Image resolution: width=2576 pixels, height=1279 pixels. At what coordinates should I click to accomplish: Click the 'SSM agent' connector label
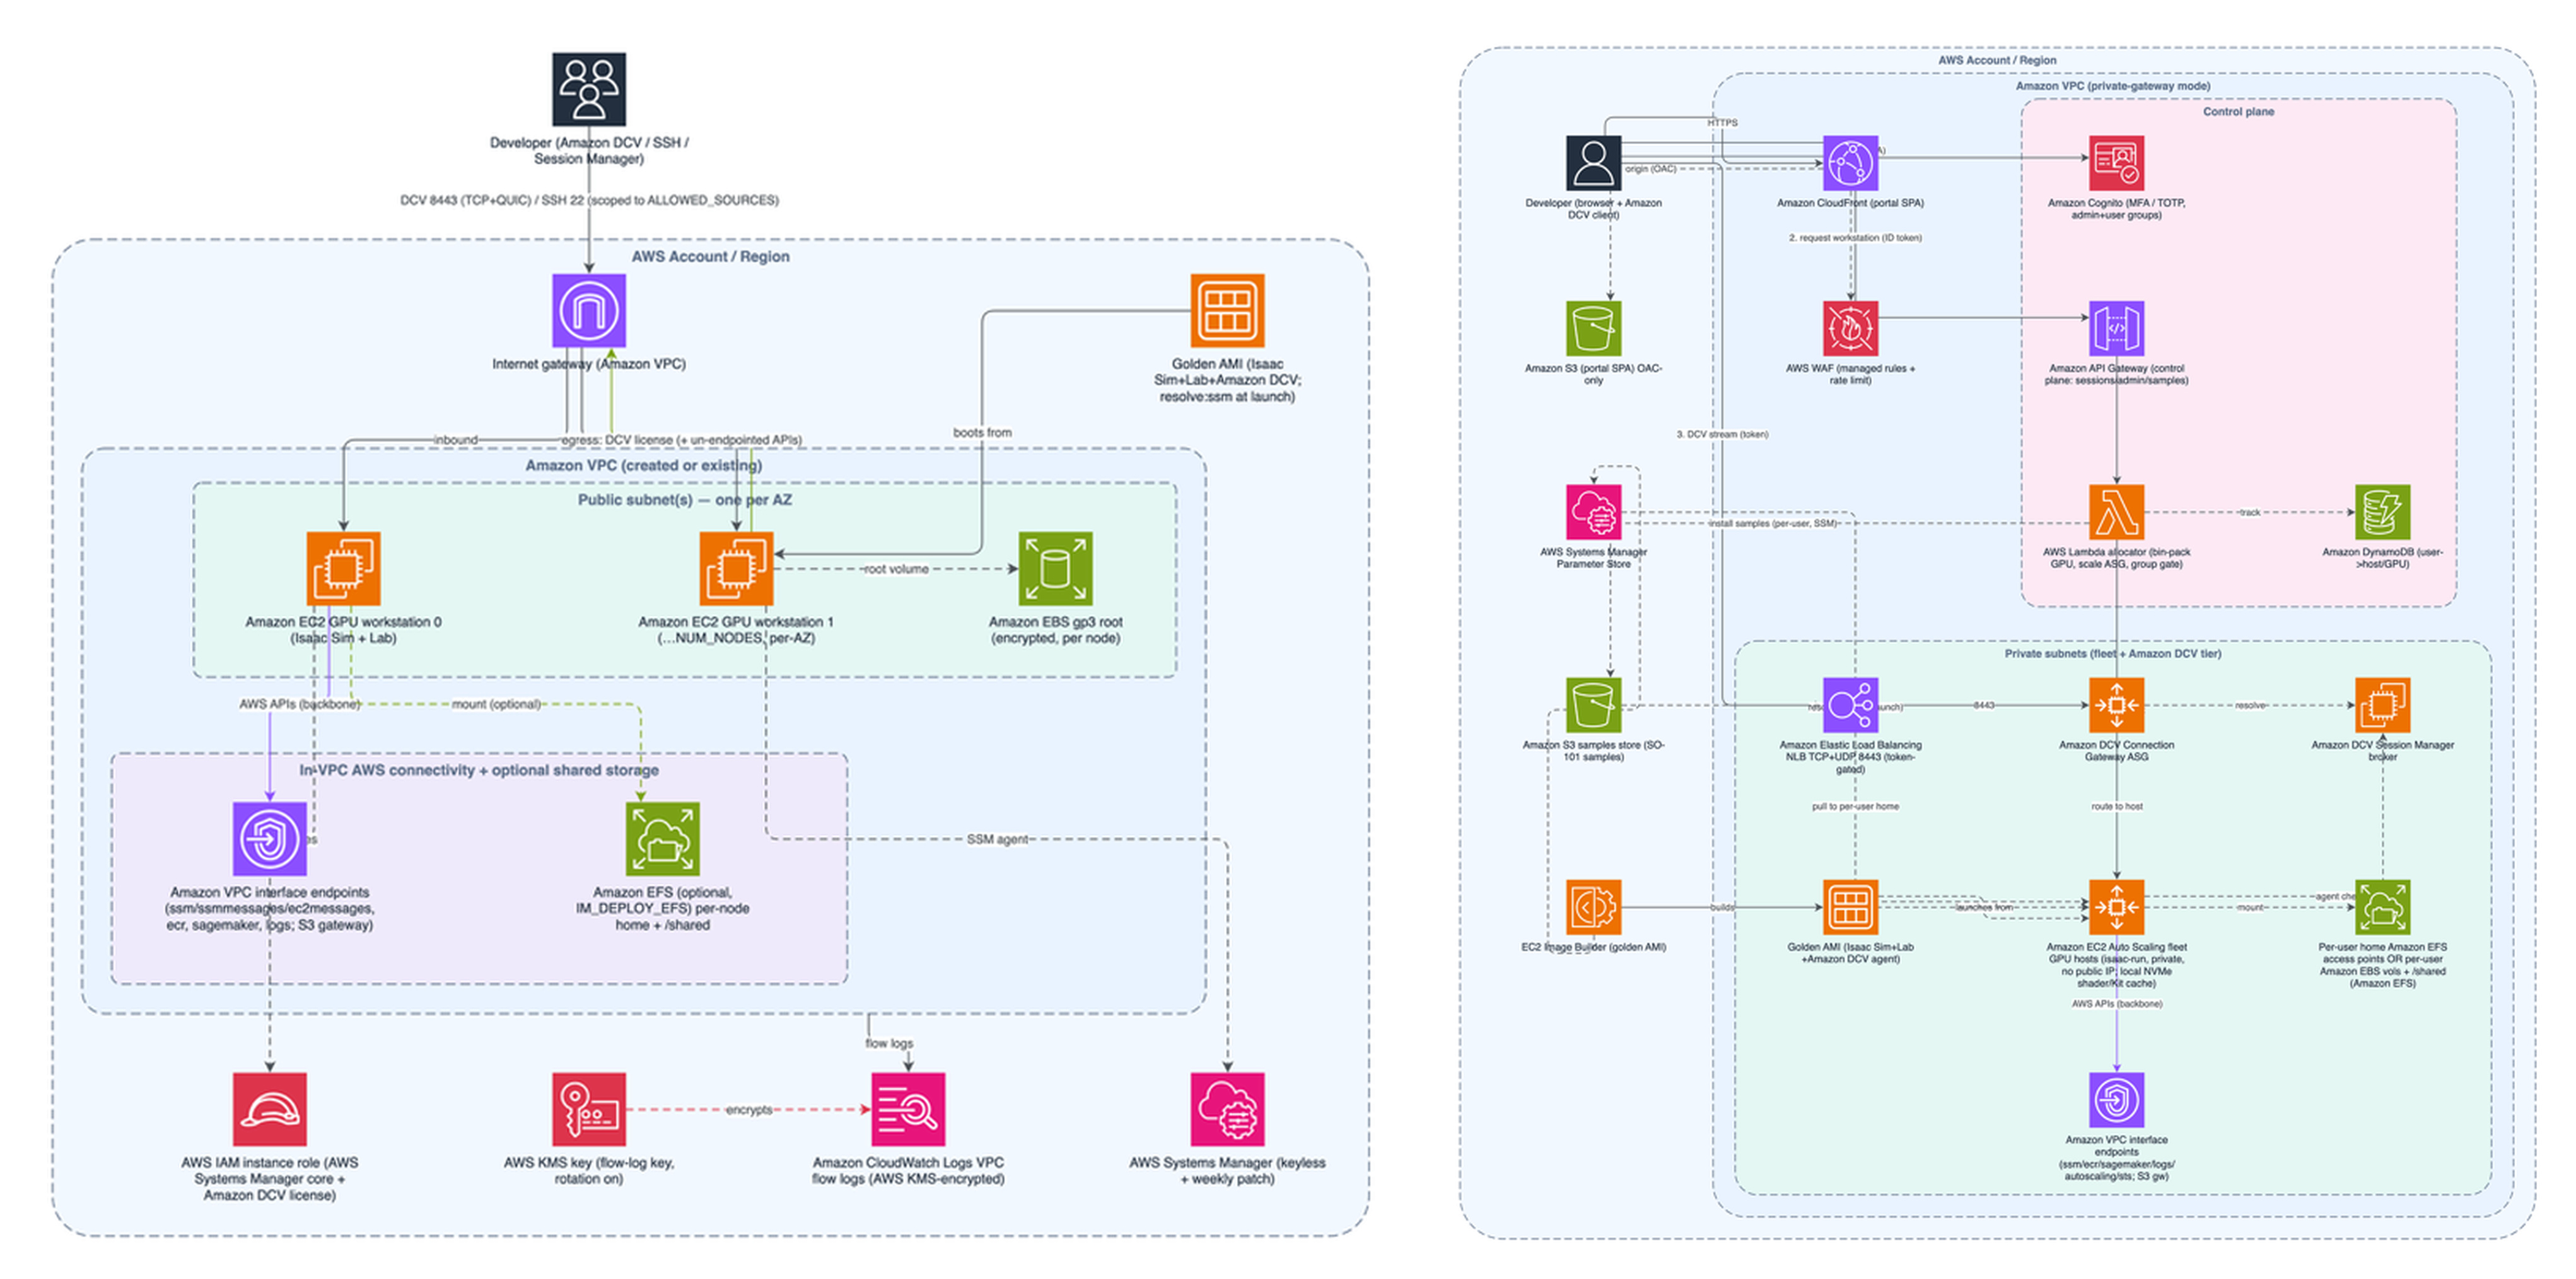pos(997,839)
